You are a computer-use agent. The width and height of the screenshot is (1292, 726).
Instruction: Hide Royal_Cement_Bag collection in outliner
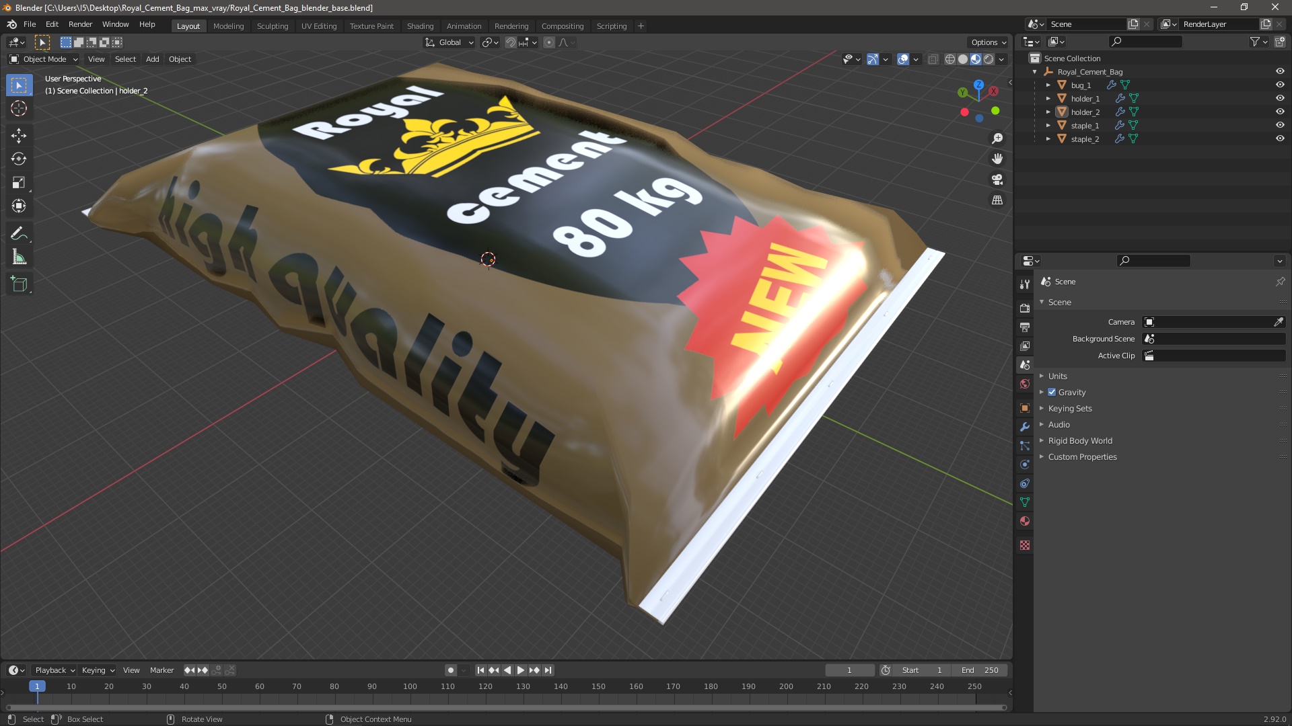tap(1280, 71)
